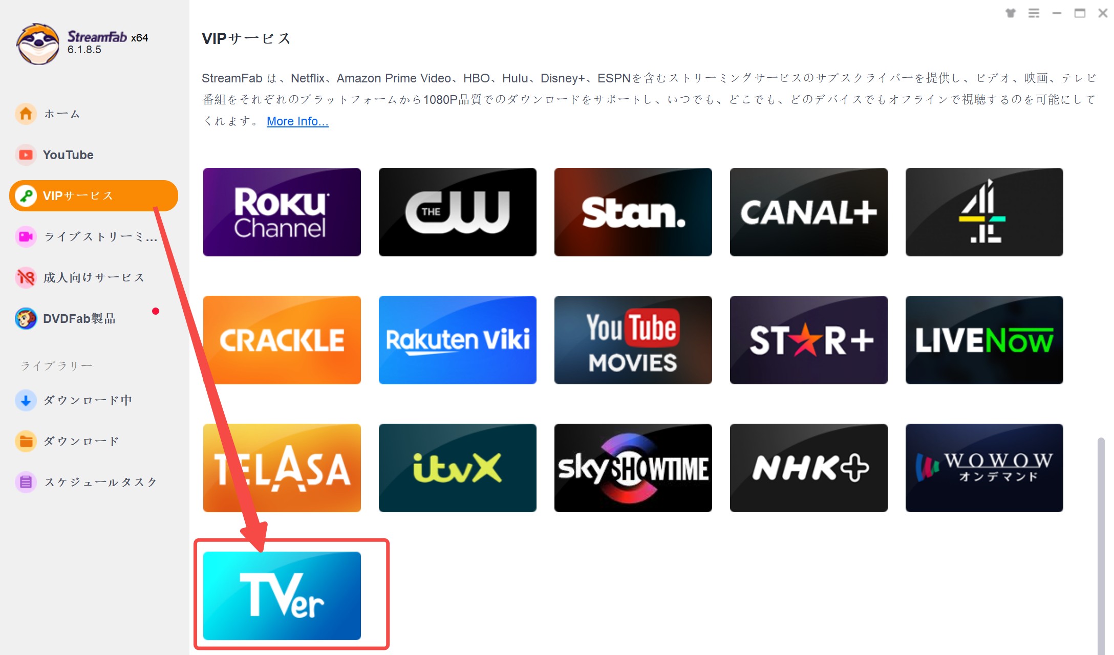Click the orange downloads folder icon
Image resolution: width=1114 pixels, height=655 pixels.
pyautogui.click(x=26, y=441)
